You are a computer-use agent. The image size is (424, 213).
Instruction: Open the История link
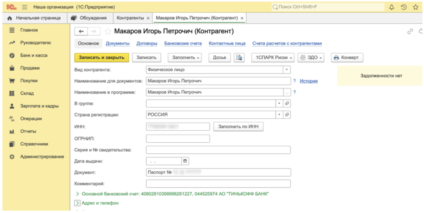tap(308, 81)
